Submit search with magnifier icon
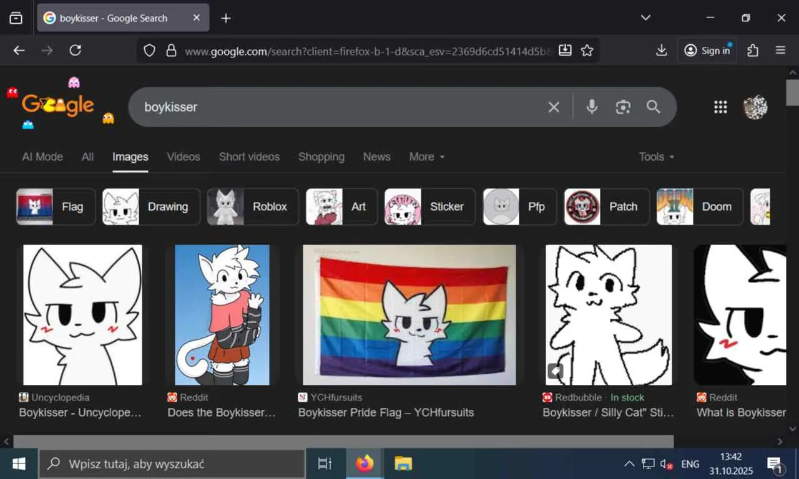Screen dimensions: 799x479 654,107
